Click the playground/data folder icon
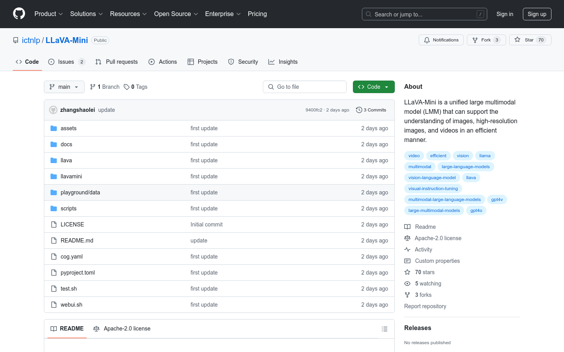This screenshot has height=352, width=564. [54, 192]
